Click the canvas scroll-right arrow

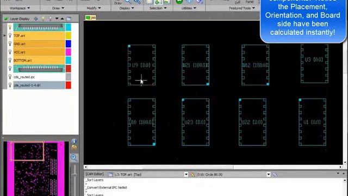340,167
